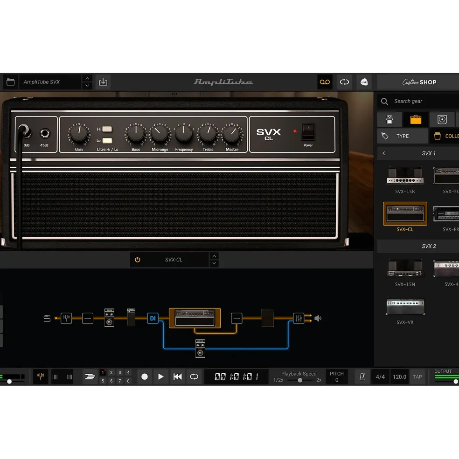Select the SVX-15R amp thumbnail
The height and width of the screenshot is (459, 459).
(405, 175)
